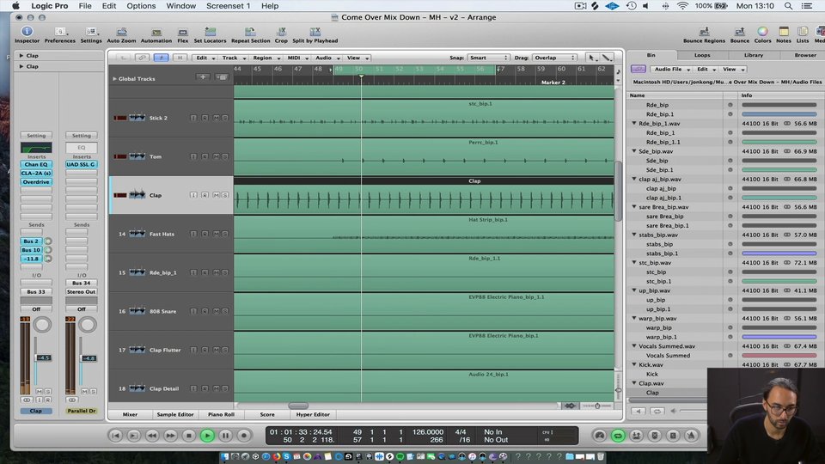Click the Fast Forward transport button

point(170,436)
